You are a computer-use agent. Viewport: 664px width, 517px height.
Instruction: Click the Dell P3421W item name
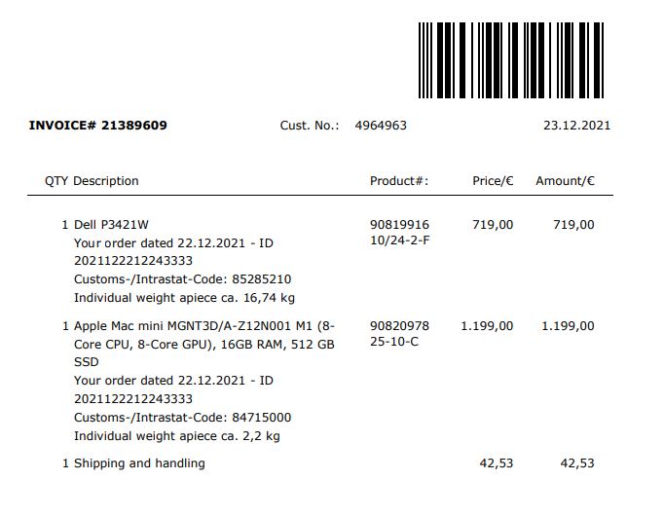(111, 225)
